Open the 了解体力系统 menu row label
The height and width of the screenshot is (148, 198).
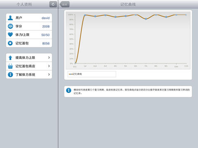click(25, 74)
